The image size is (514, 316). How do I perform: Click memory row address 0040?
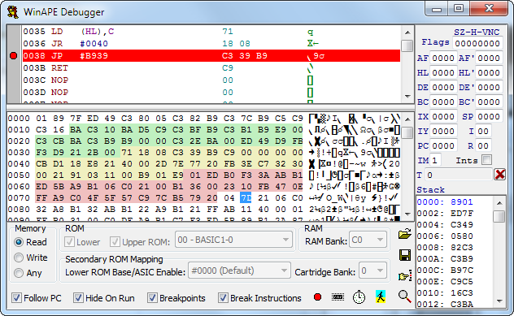tap(19, 164)
